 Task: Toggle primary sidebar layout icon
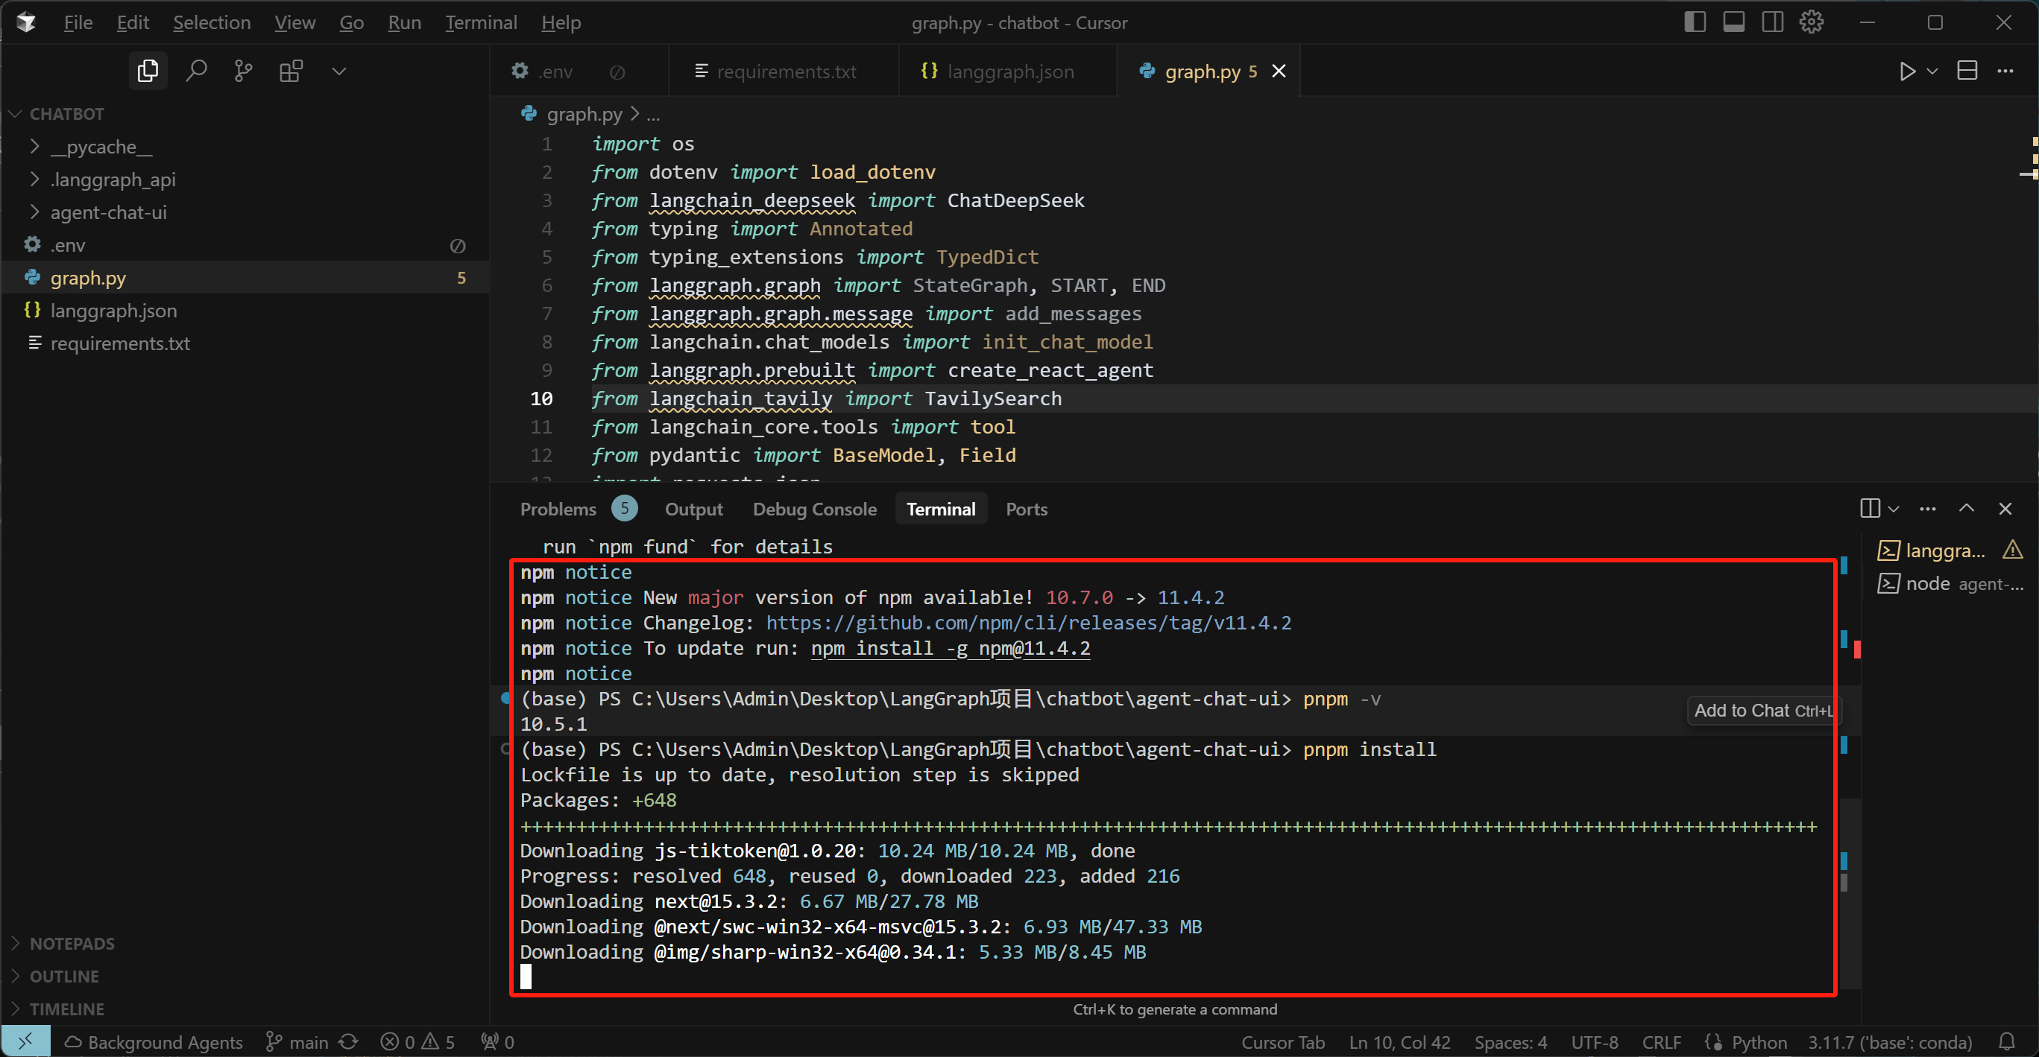pos(1695,22)
